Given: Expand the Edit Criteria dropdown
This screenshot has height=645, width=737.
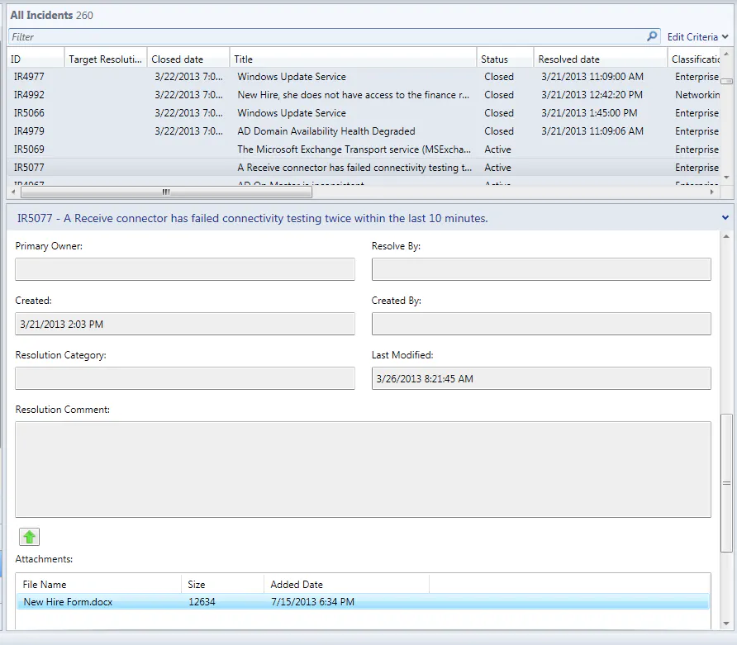Looking at the screenshot, I should click(x=697, y=36).
